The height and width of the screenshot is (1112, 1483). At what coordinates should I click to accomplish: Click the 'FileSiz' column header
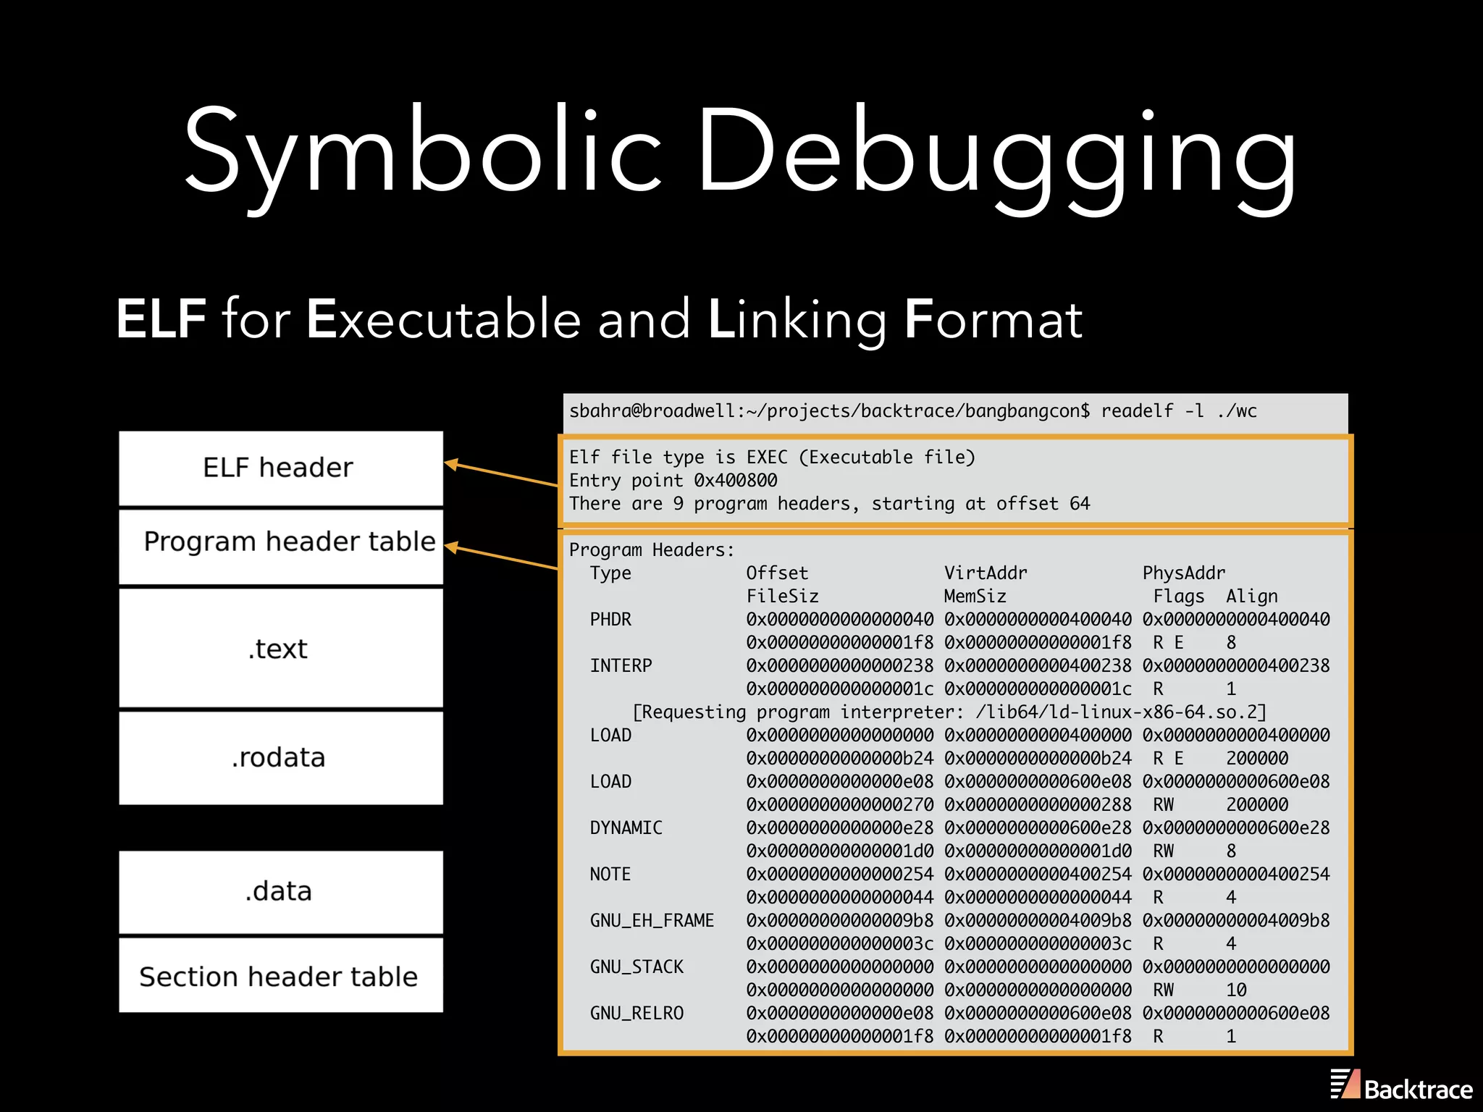(782, 597)
